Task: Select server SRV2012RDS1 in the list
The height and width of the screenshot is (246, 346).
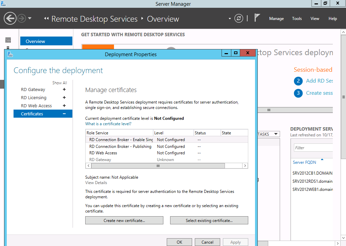Action: (x=312, y=181)
